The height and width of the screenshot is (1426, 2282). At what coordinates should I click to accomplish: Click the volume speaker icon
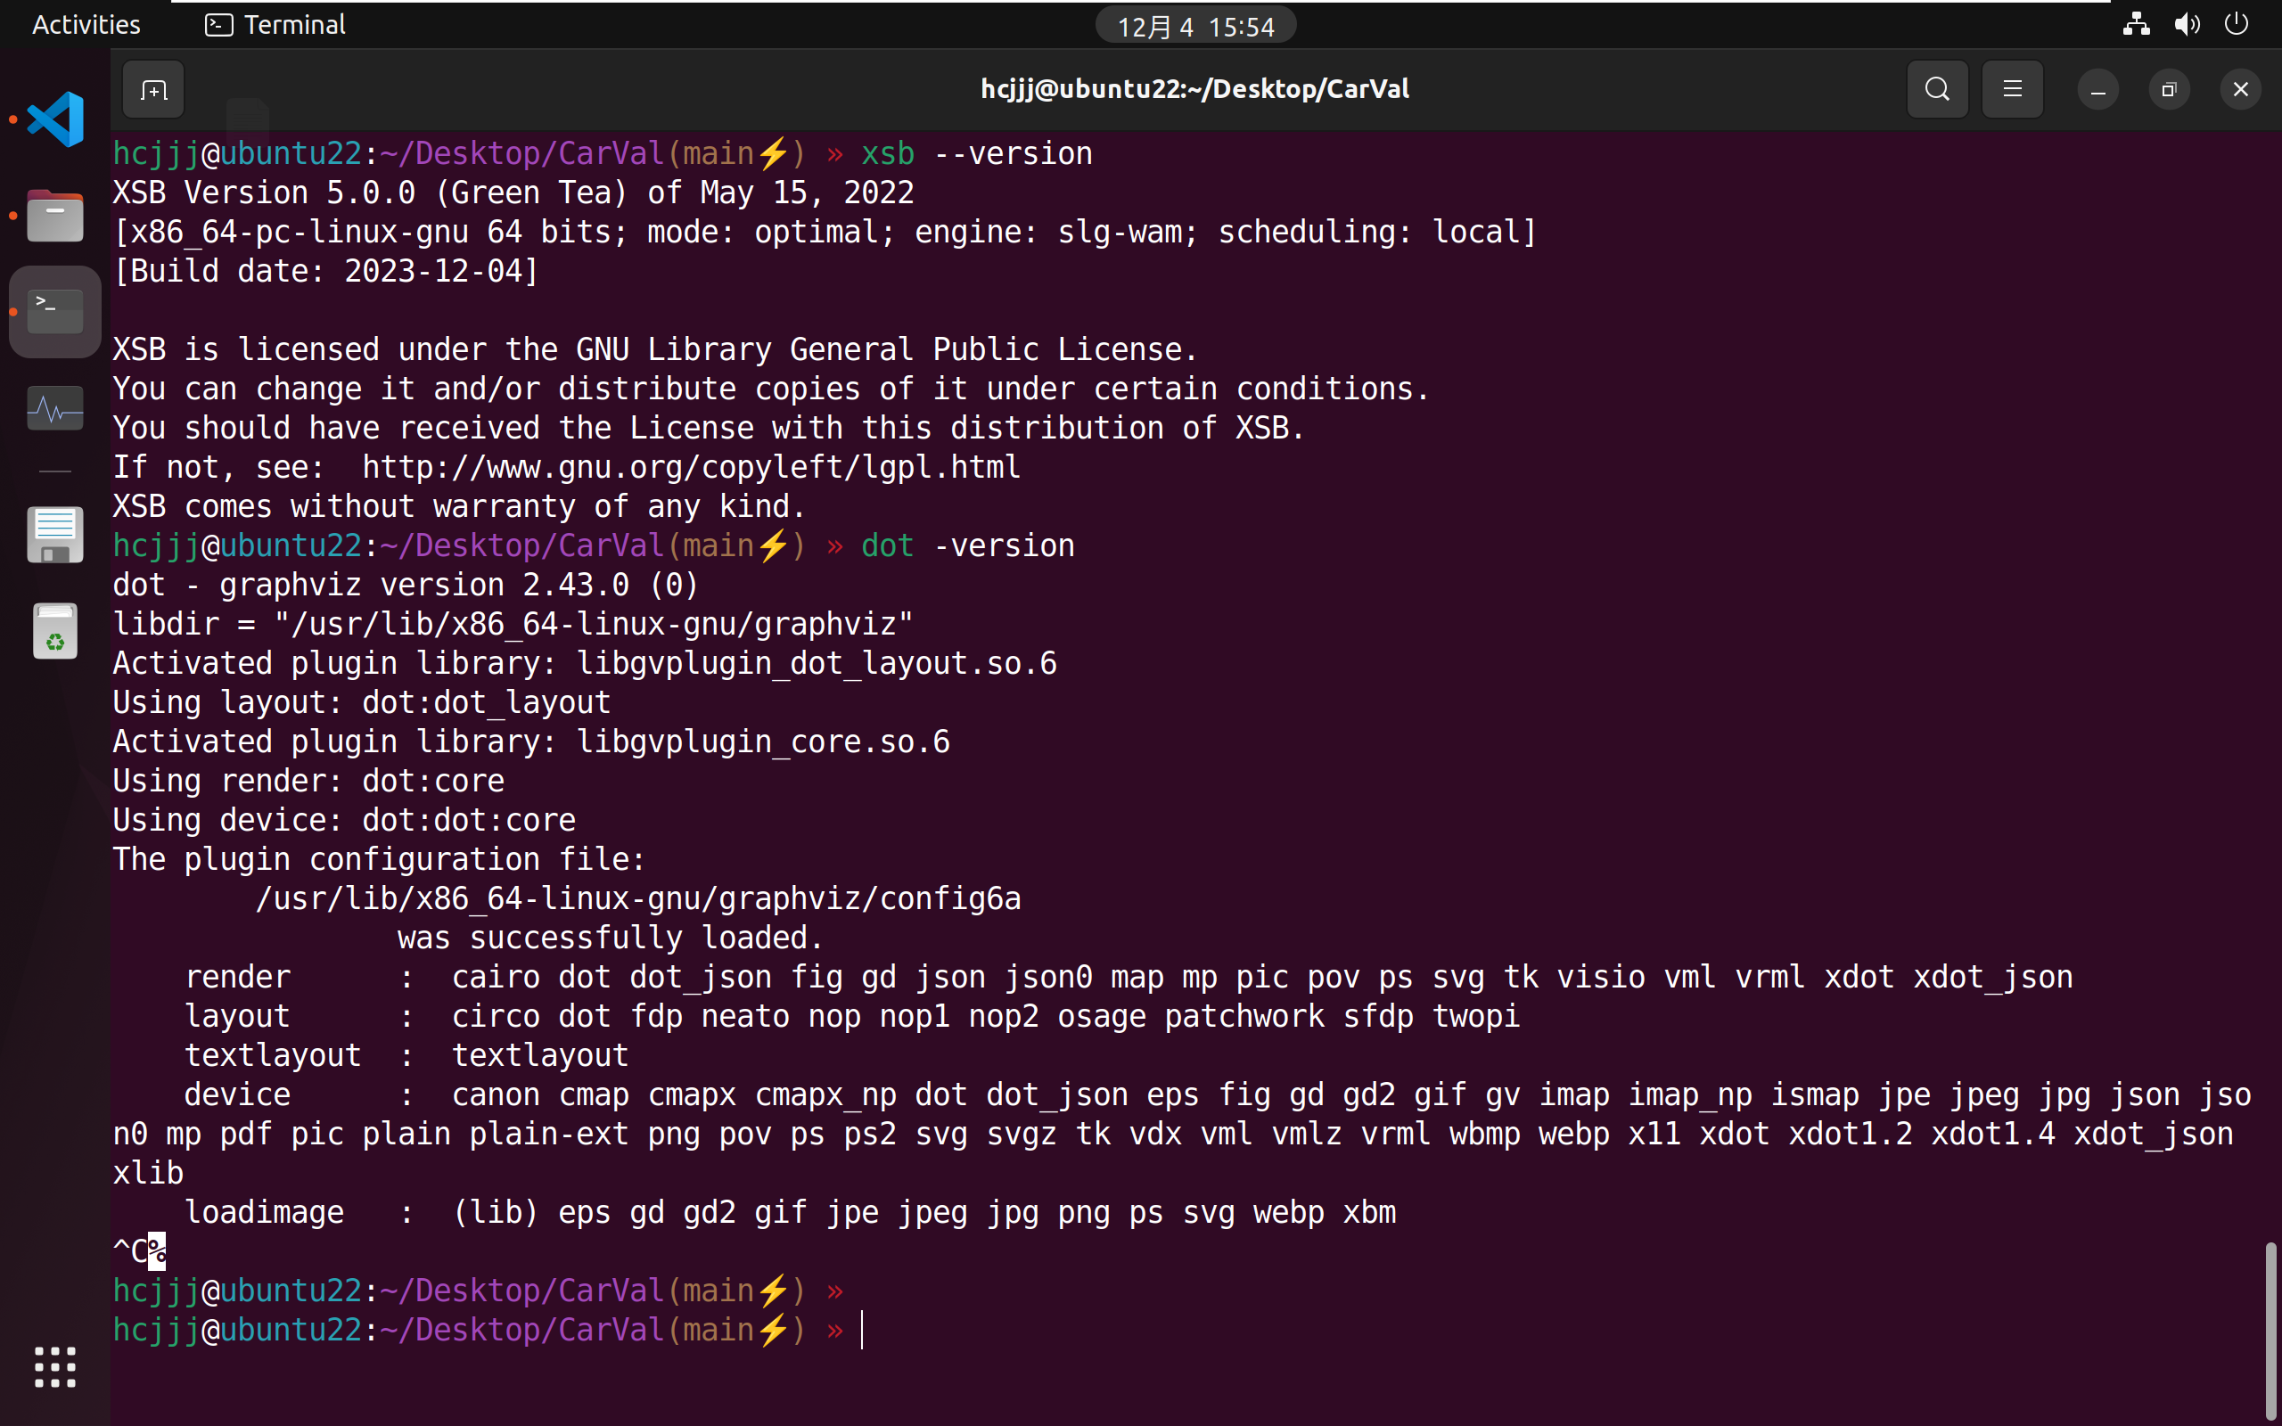[x=2187, y=25]
